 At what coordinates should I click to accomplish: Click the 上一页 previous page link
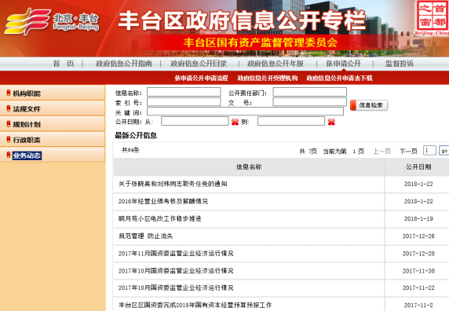(381, 152)
